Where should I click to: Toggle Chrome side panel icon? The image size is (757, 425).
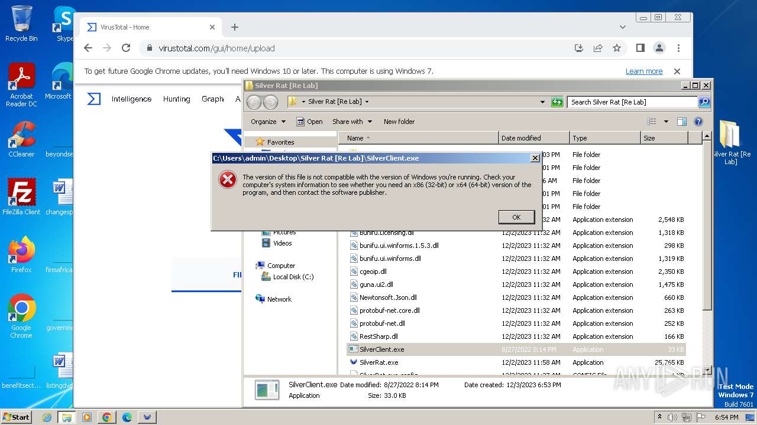pyautogui.click(x=640, y=48)
